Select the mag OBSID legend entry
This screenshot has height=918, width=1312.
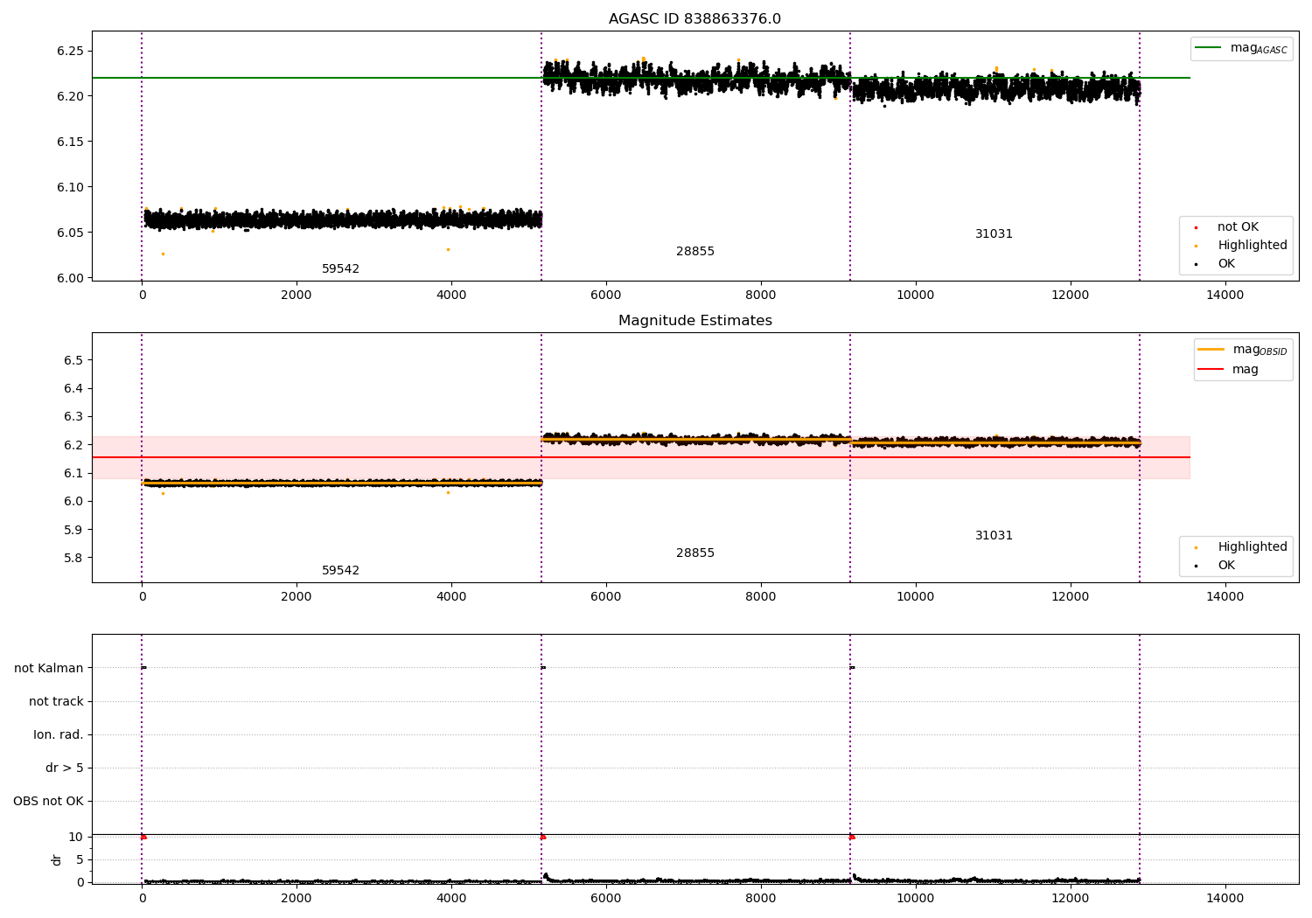(x=1242, y=350)
